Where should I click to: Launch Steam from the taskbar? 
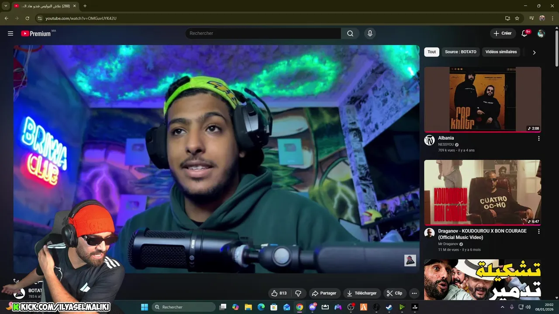pyautogui.click(x=389, y=307)
